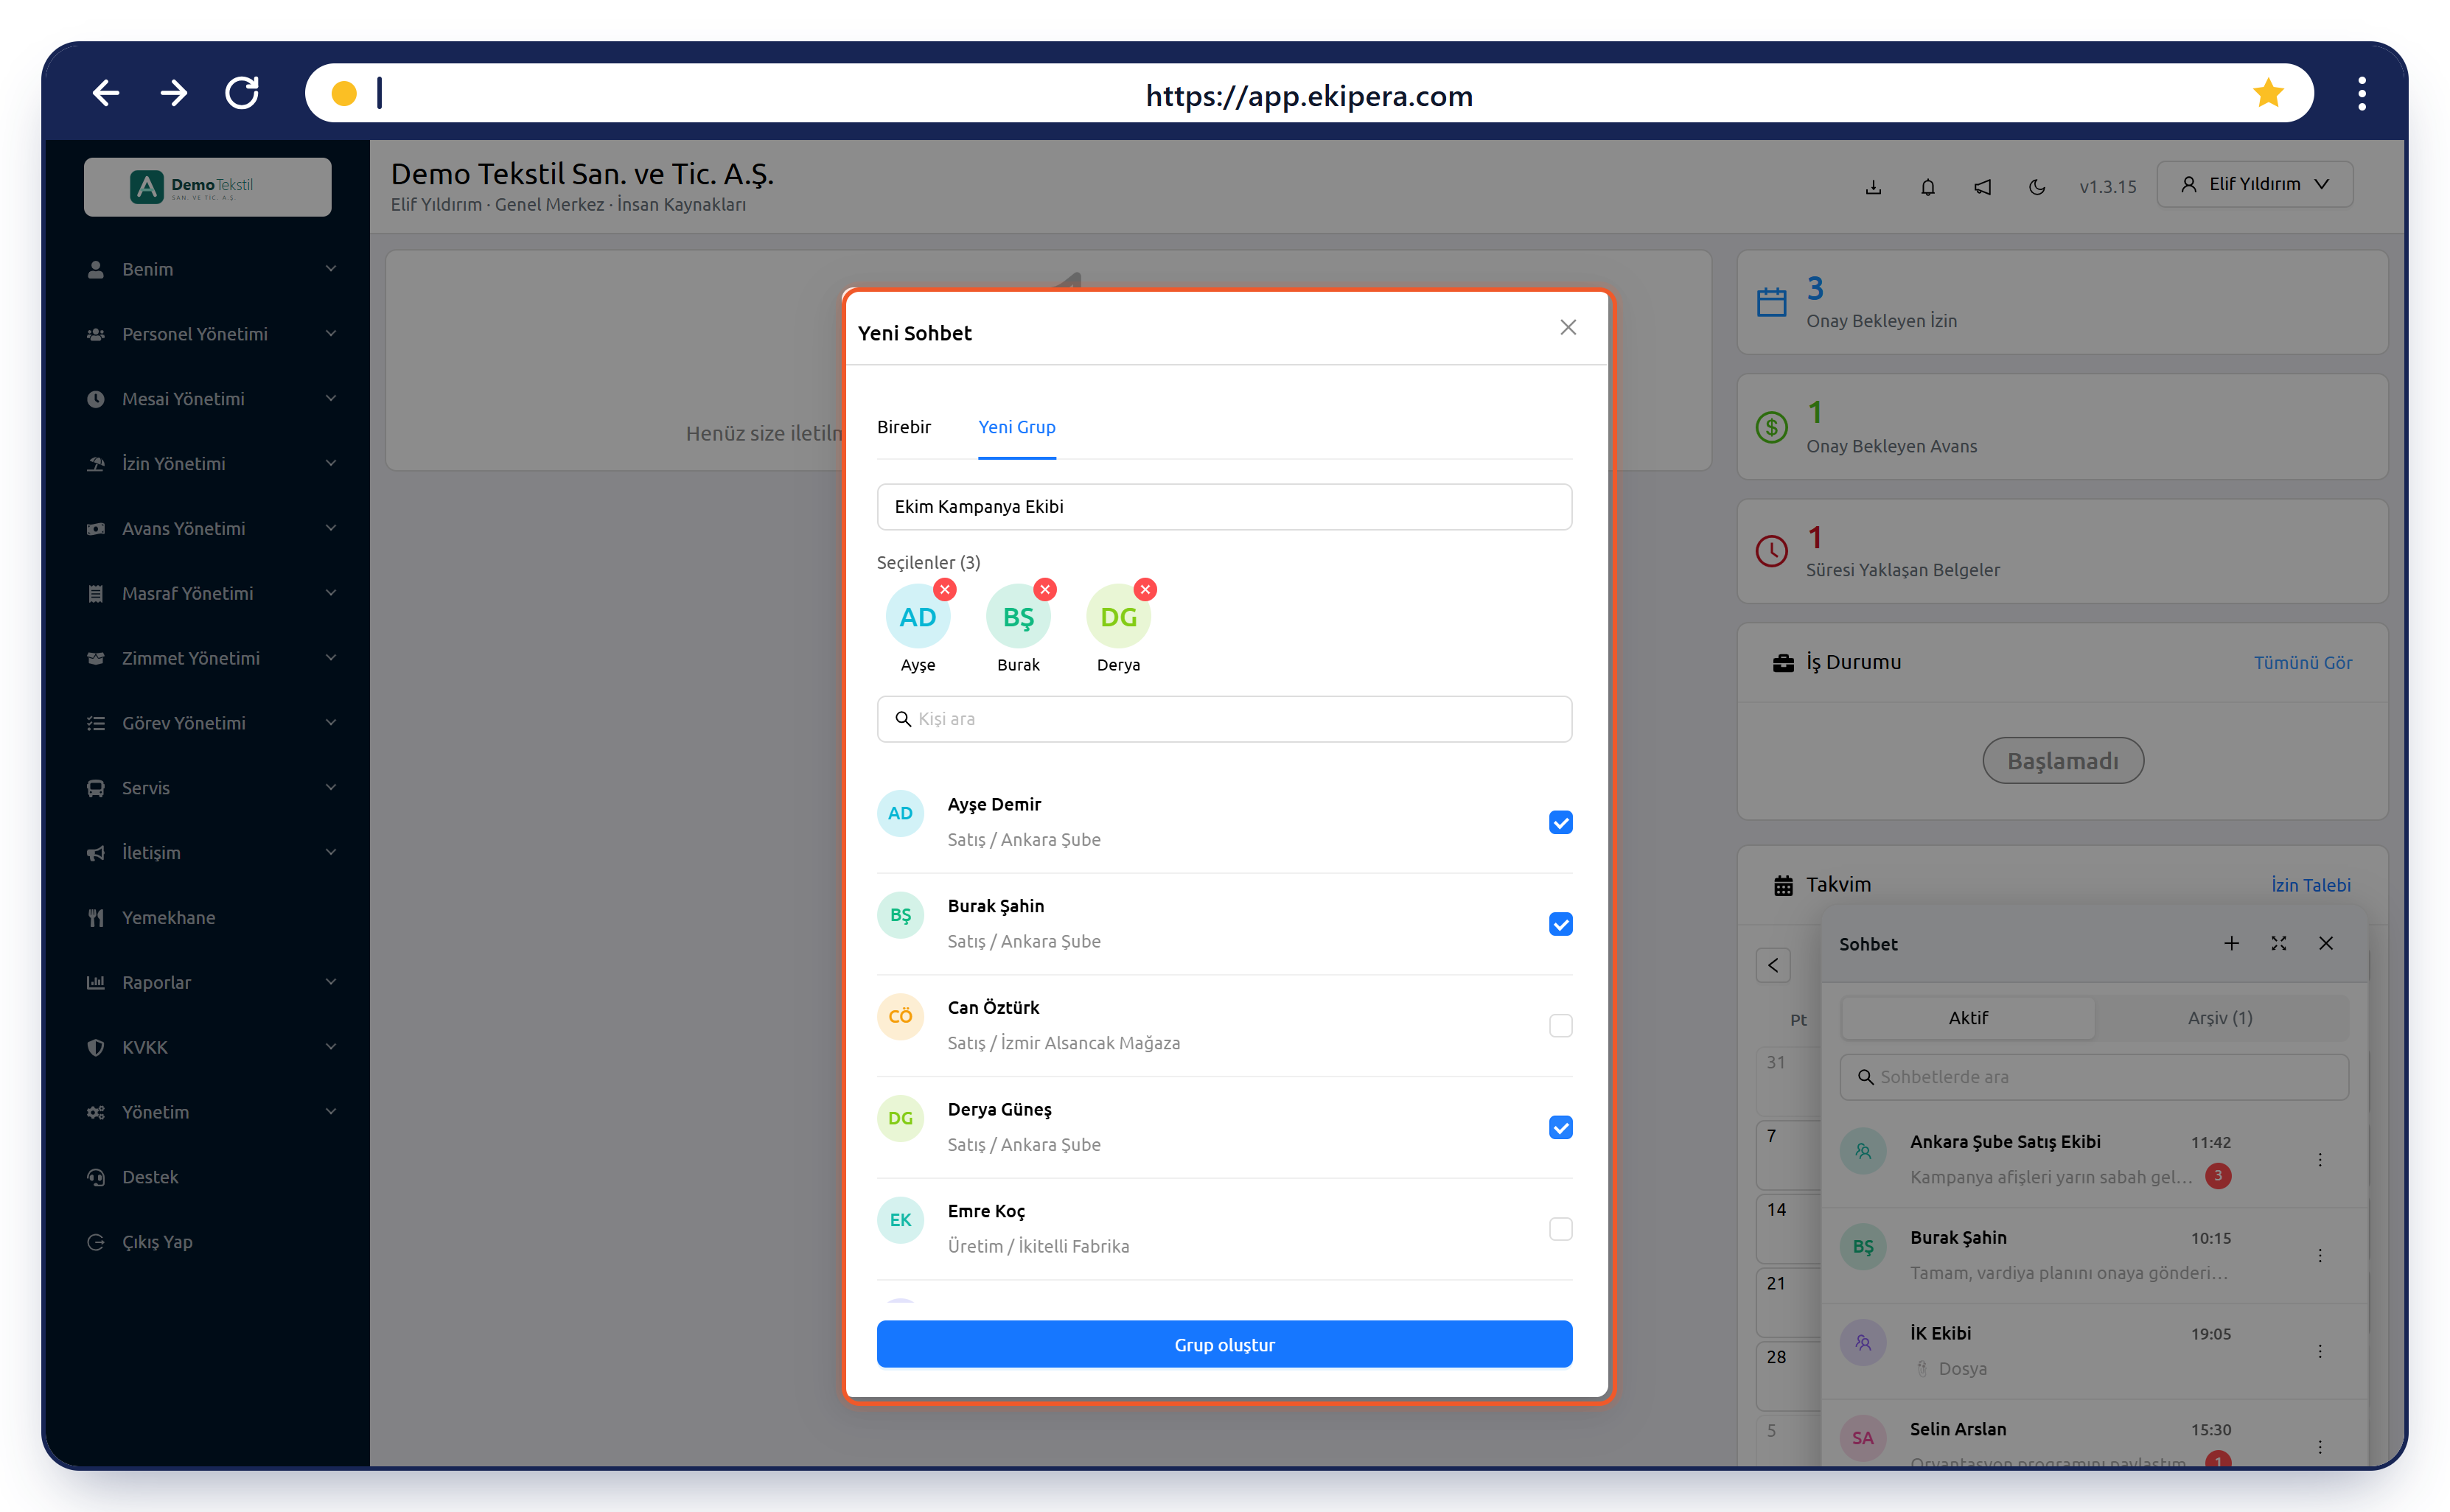This screenshot has height=1512, width=2450.
Task: Click Başlamadı status button
Action: 2062,761
